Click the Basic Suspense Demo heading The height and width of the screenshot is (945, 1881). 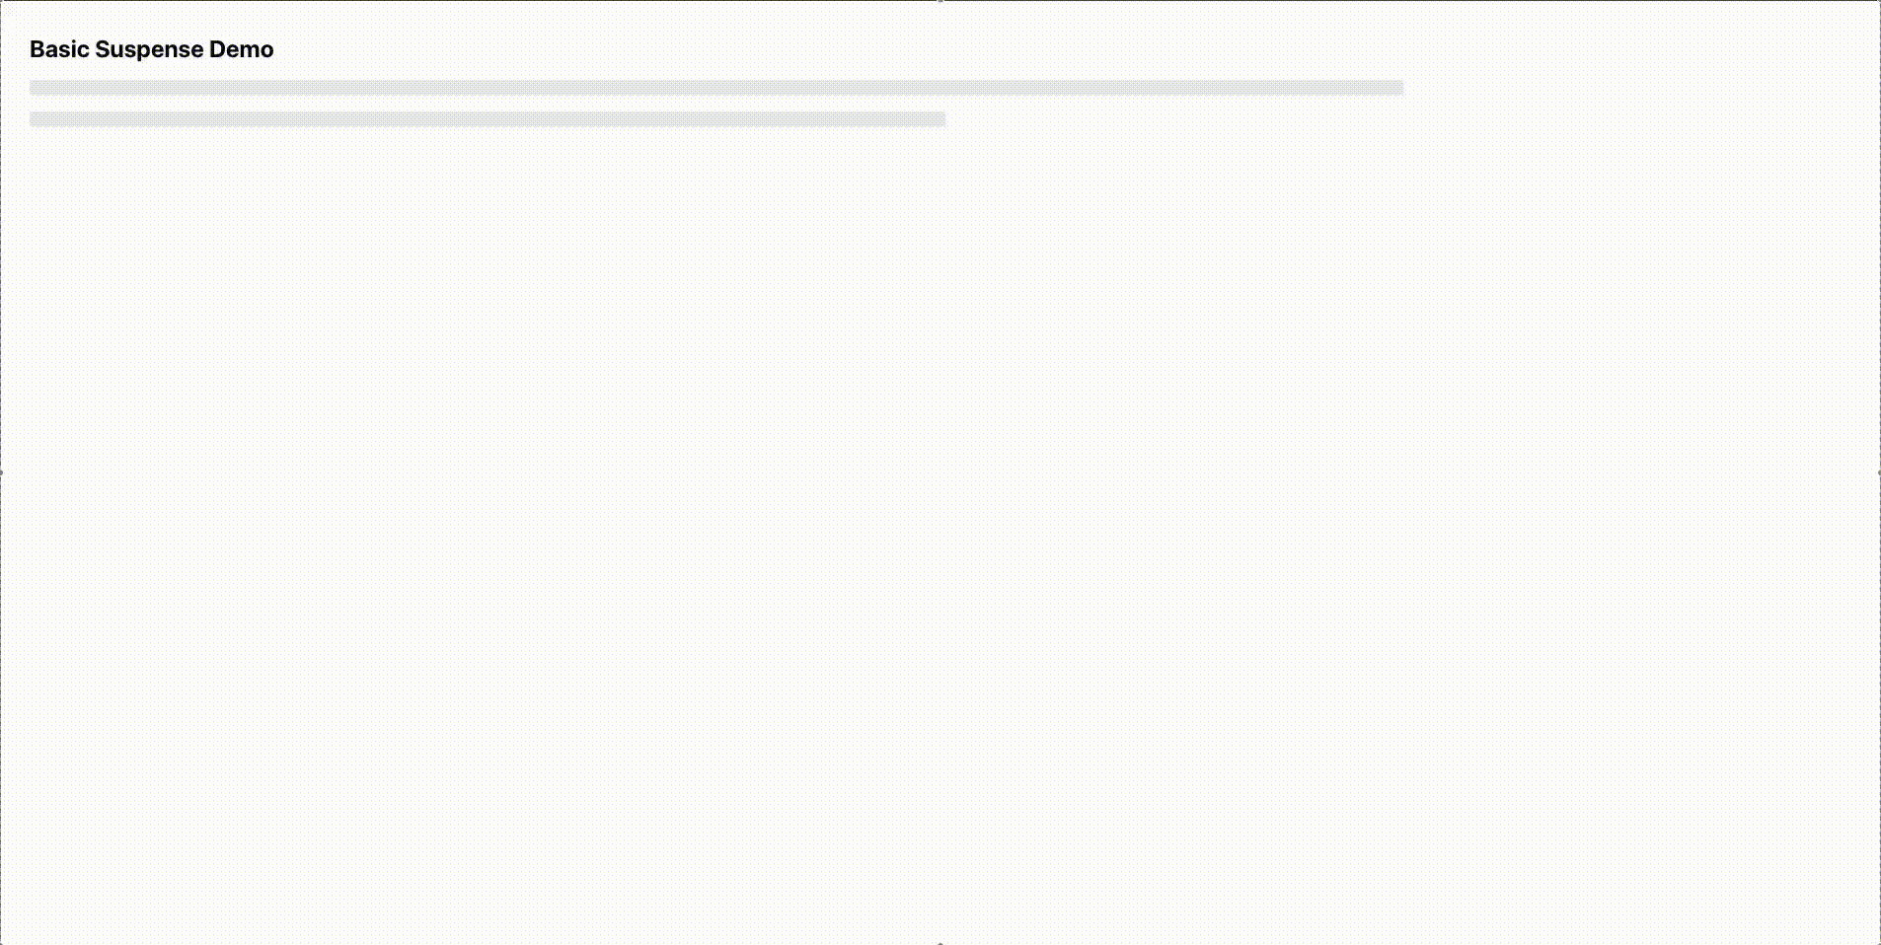(151, 49)
